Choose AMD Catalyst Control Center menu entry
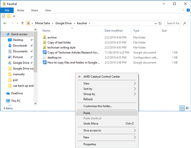This screenshot has height=148, width=191. [107, 76]
